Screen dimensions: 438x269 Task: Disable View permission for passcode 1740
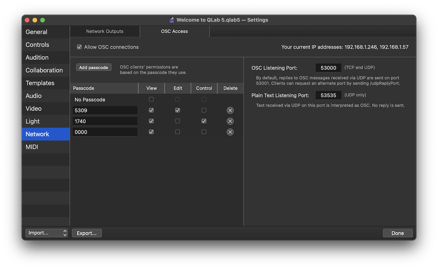[x=151, y=121]
